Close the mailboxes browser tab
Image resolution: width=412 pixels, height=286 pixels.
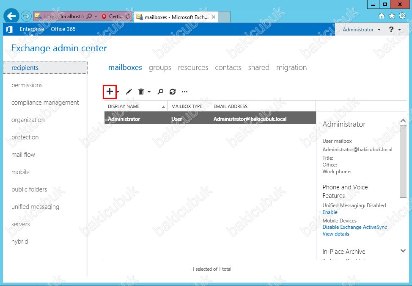pyautogui.click(x=214, y=17)
